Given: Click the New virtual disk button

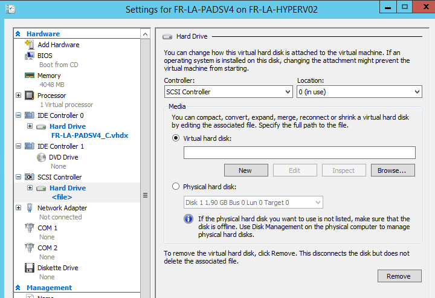Looking at the screenshot, I should pos(245,170).
